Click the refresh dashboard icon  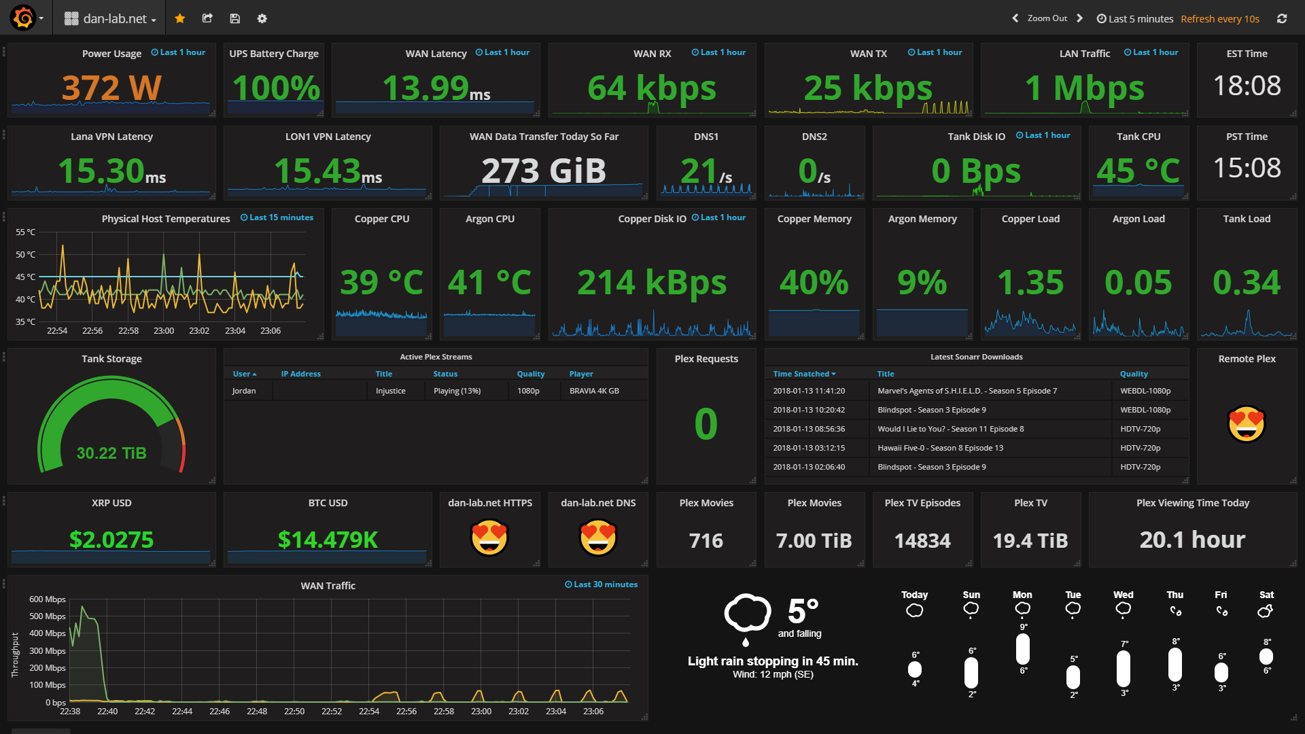[x=1282, y=18]
